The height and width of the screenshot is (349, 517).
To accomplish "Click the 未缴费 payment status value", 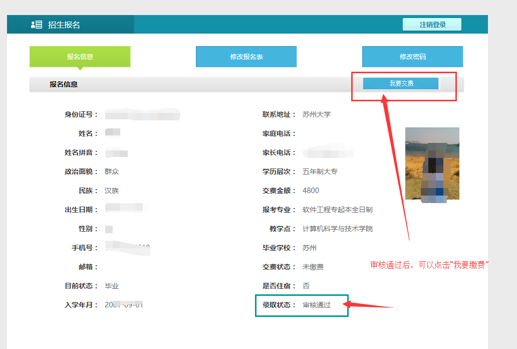I will coord(313,267).
